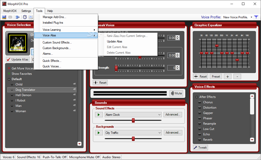Click the 250 Hz equalizer slider handle

click(x=217, y=46)
